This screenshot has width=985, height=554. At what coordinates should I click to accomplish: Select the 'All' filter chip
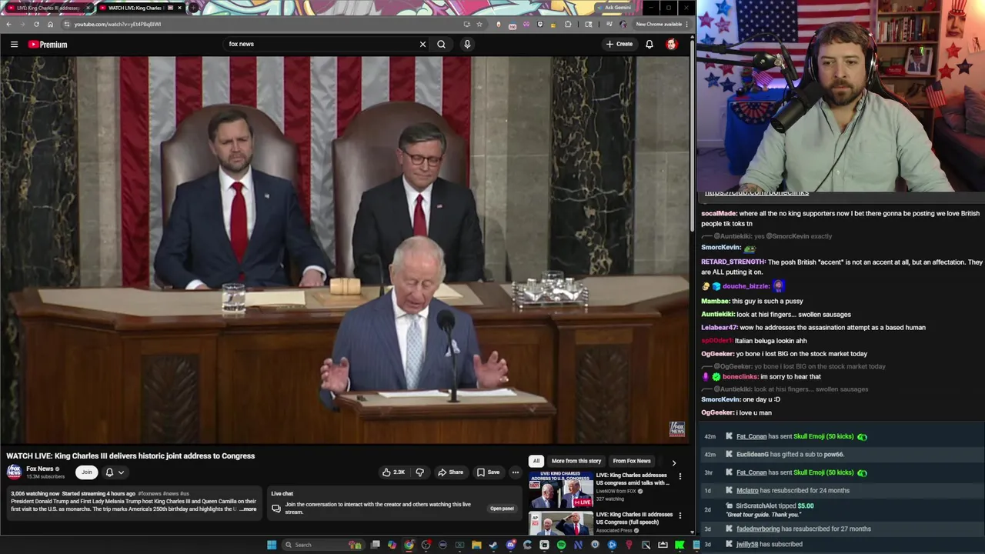(536, 461)
